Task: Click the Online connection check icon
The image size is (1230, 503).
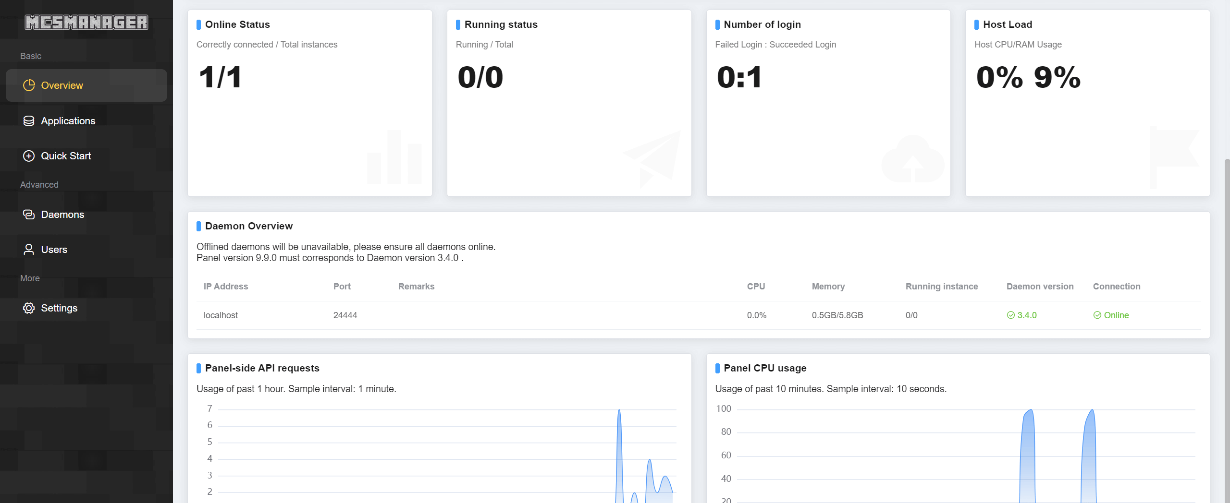Action: pyautogui.click(x=1097, y=315)
